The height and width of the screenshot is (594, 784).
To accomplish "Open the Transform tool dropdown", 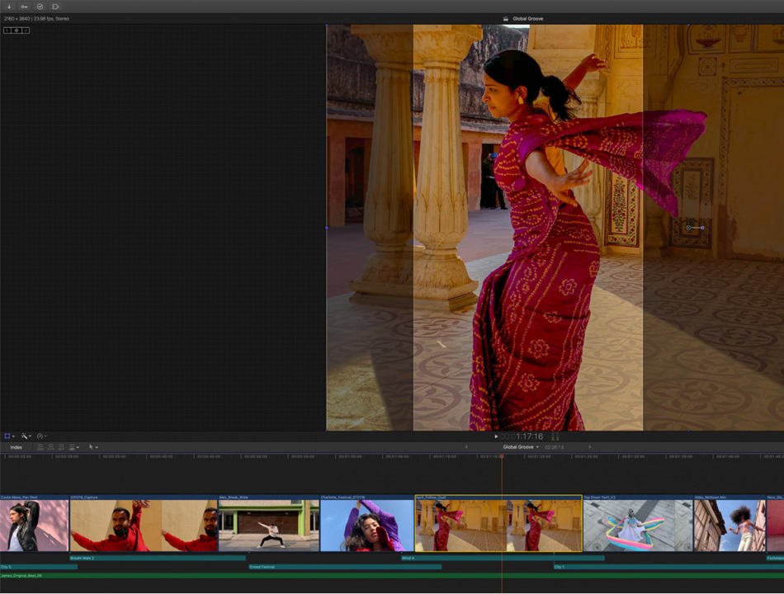I will click(9, 436).
